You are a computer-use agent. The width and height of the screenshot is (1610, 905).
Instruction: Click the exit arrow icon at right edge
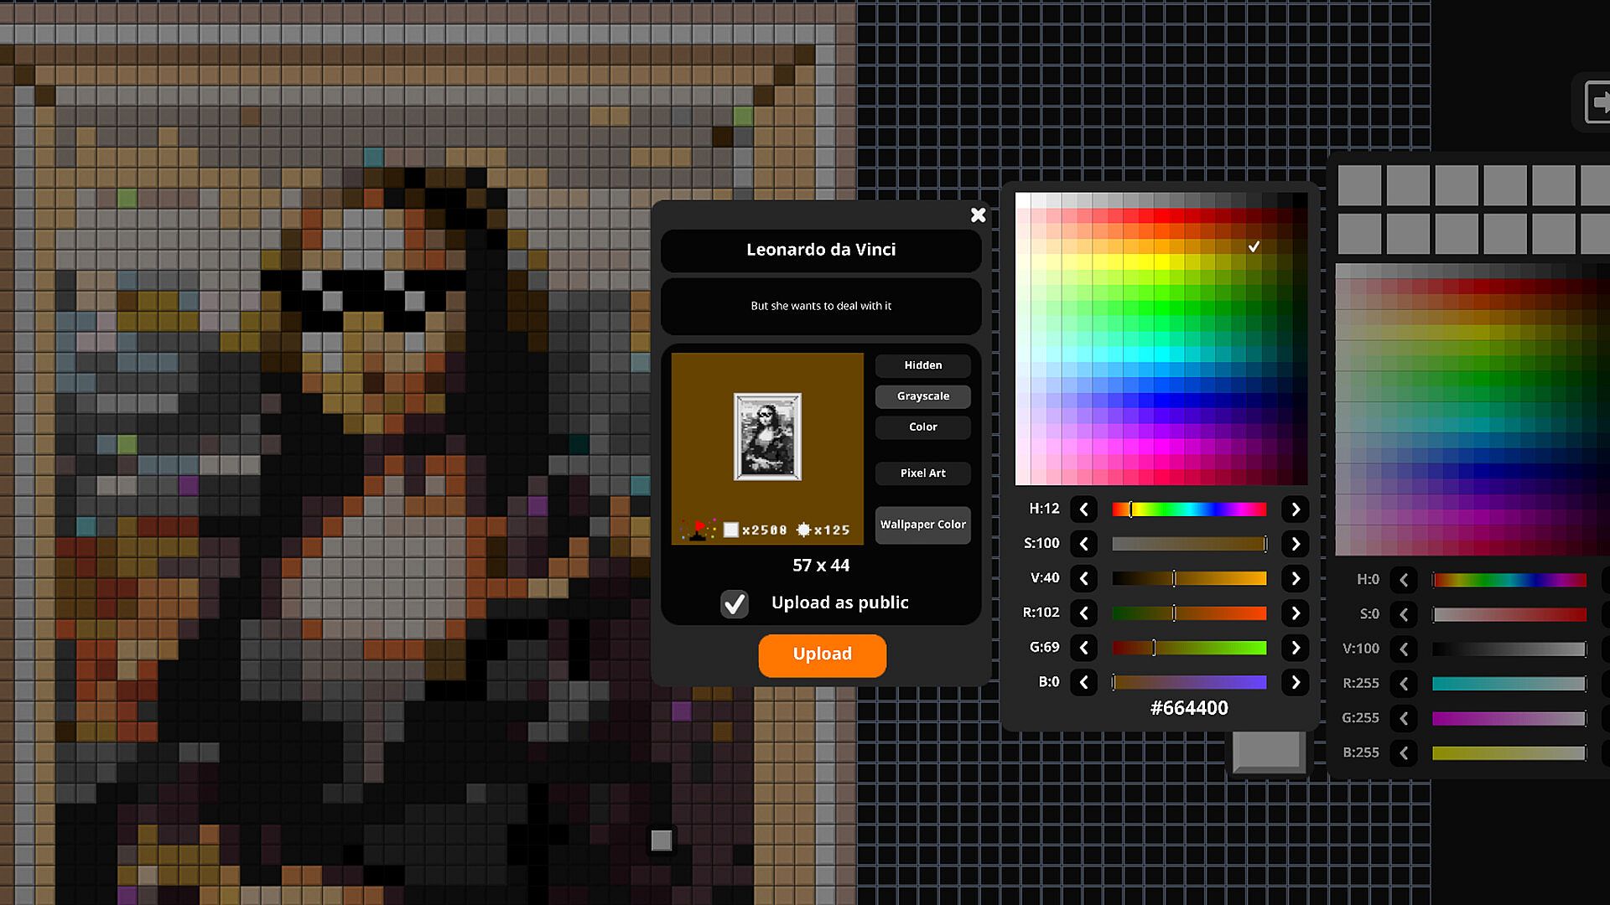[x=1597, y=102]
